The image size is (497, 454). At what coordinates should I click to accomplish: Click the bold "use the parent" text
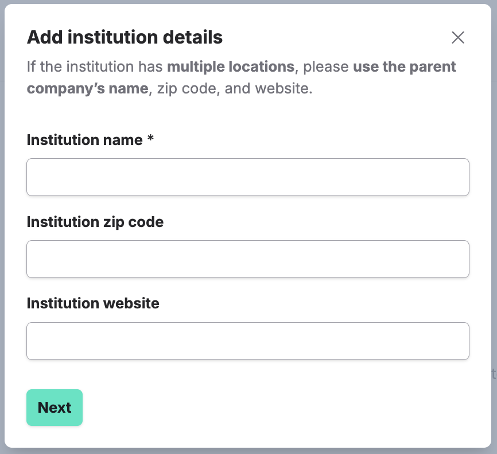(x=405, y=66)
